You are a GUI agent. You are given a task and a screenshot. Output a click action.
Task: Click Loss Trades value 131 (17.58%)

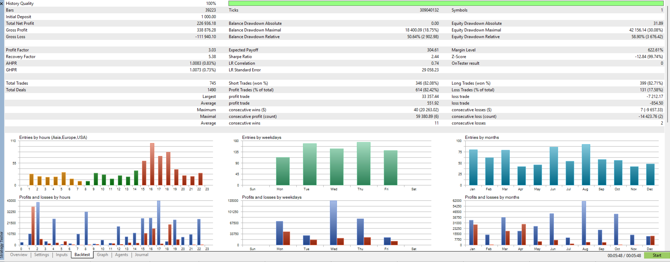coord(651,90)
